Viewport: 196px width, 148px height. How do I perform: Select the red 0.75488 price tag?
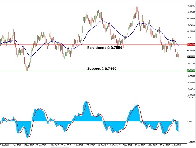pos(191,45)
